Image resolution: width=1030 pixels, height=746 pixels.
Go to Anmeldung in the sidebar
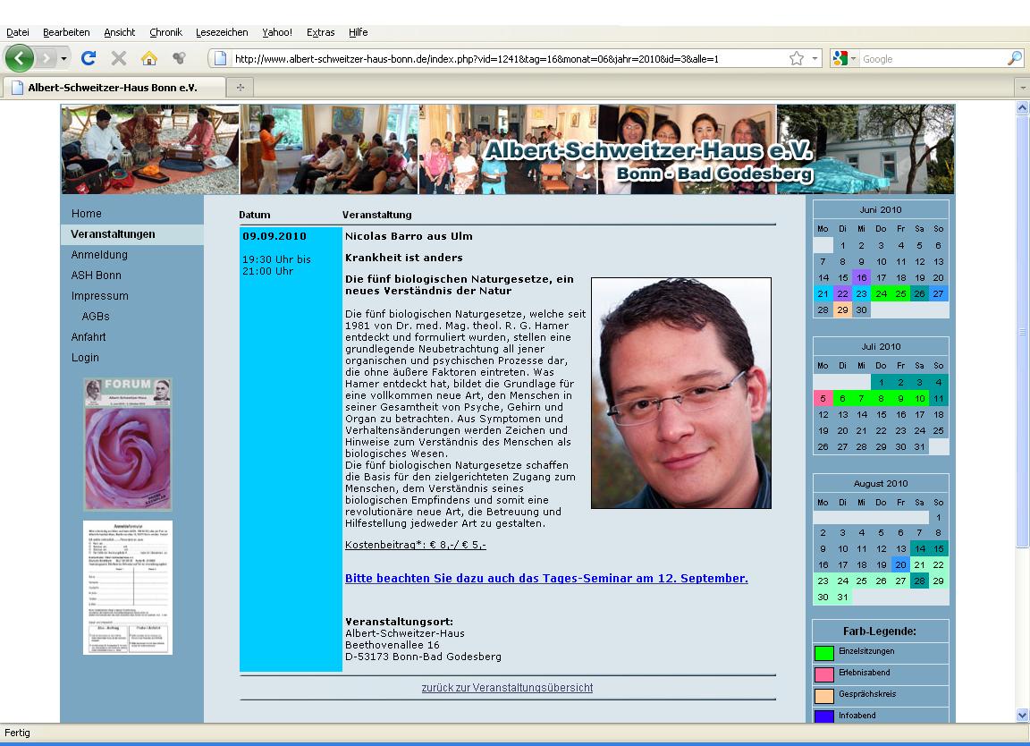pyautogui.click(x=99, y=255)
